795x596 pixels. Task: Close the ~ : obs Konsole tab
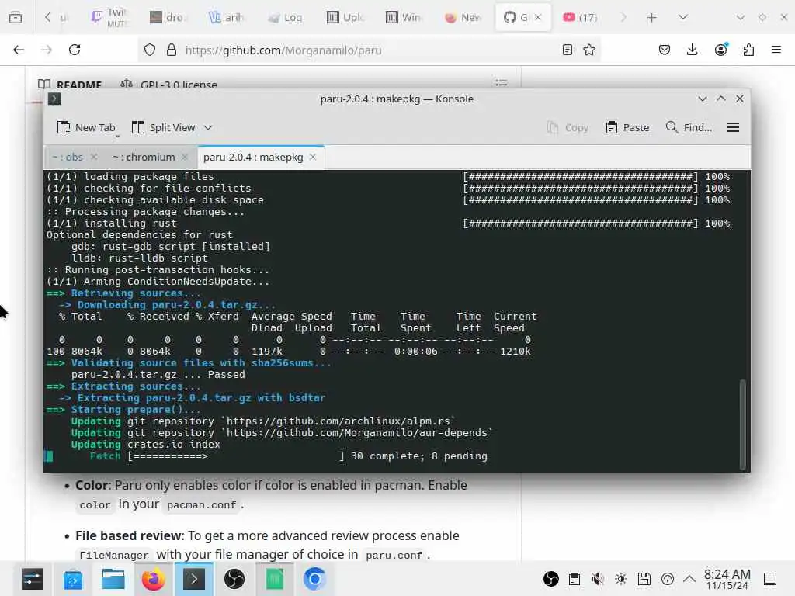pyautogui.click(x=94, y=157)
